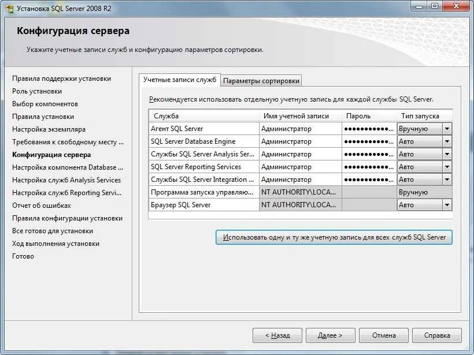
Task: Click Использовать одну и ту же учетную запись button
Action: tap(334, 237)
